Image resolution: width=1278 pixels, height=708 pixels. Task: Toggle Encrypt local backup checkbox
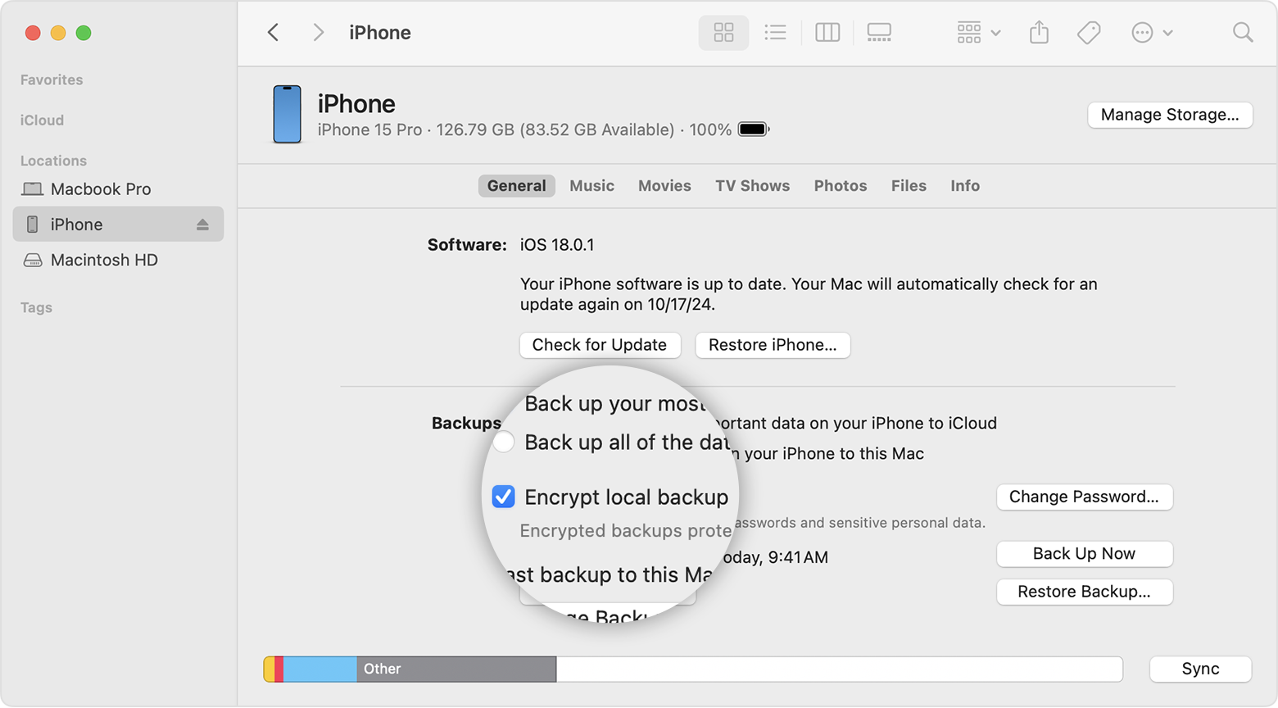coord(504,497)
